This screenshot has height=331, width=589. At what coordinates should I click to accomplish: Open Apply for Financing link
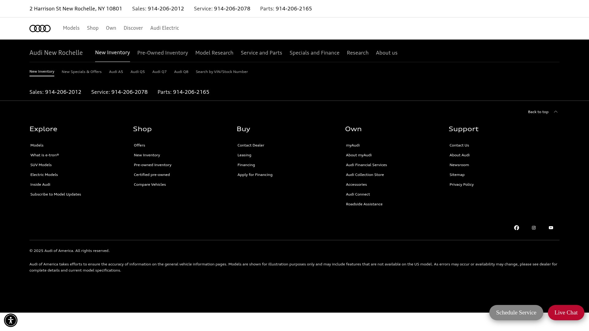[x=255, y=175]
